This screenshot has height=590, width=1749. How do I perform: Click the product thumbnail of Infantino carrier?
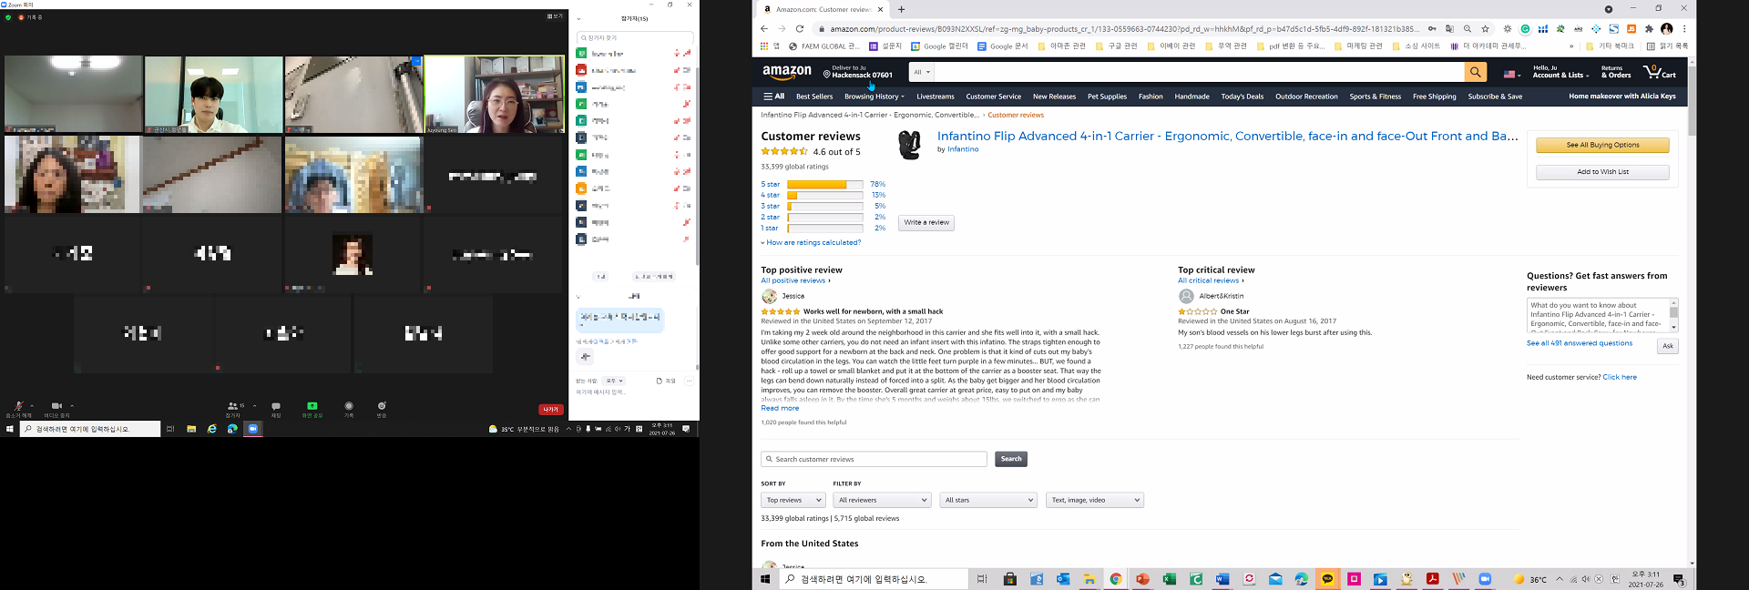(909, 145)
